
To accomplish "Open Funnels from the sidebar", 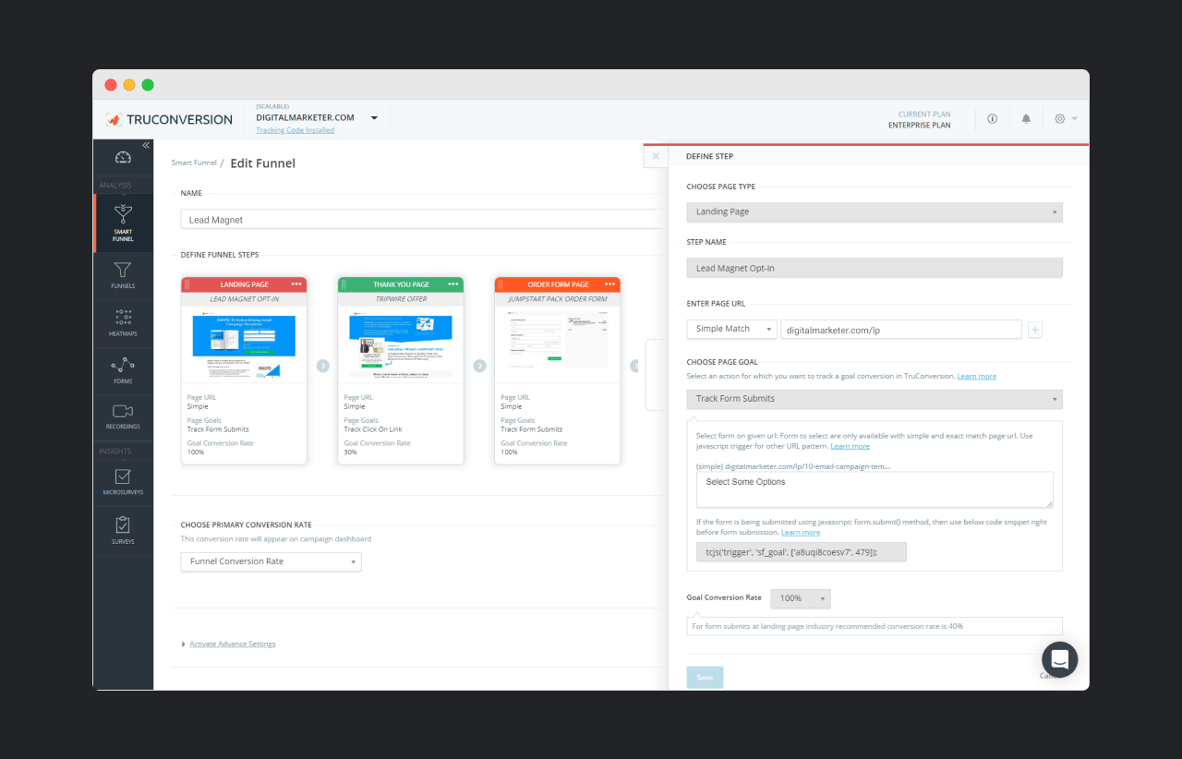I will pyautogui.click(x=123, y=275).
